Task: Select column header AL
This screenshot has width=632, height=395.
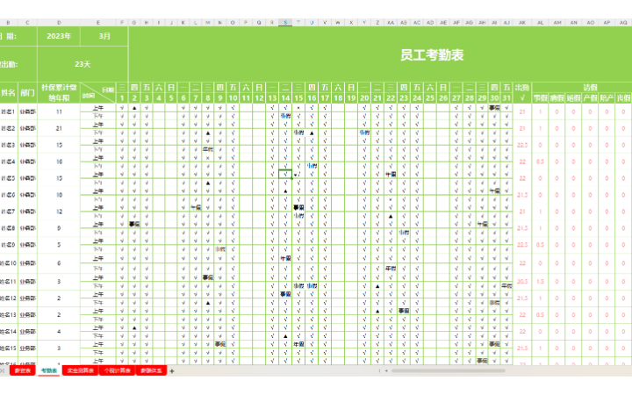Action: coord(540,23)
